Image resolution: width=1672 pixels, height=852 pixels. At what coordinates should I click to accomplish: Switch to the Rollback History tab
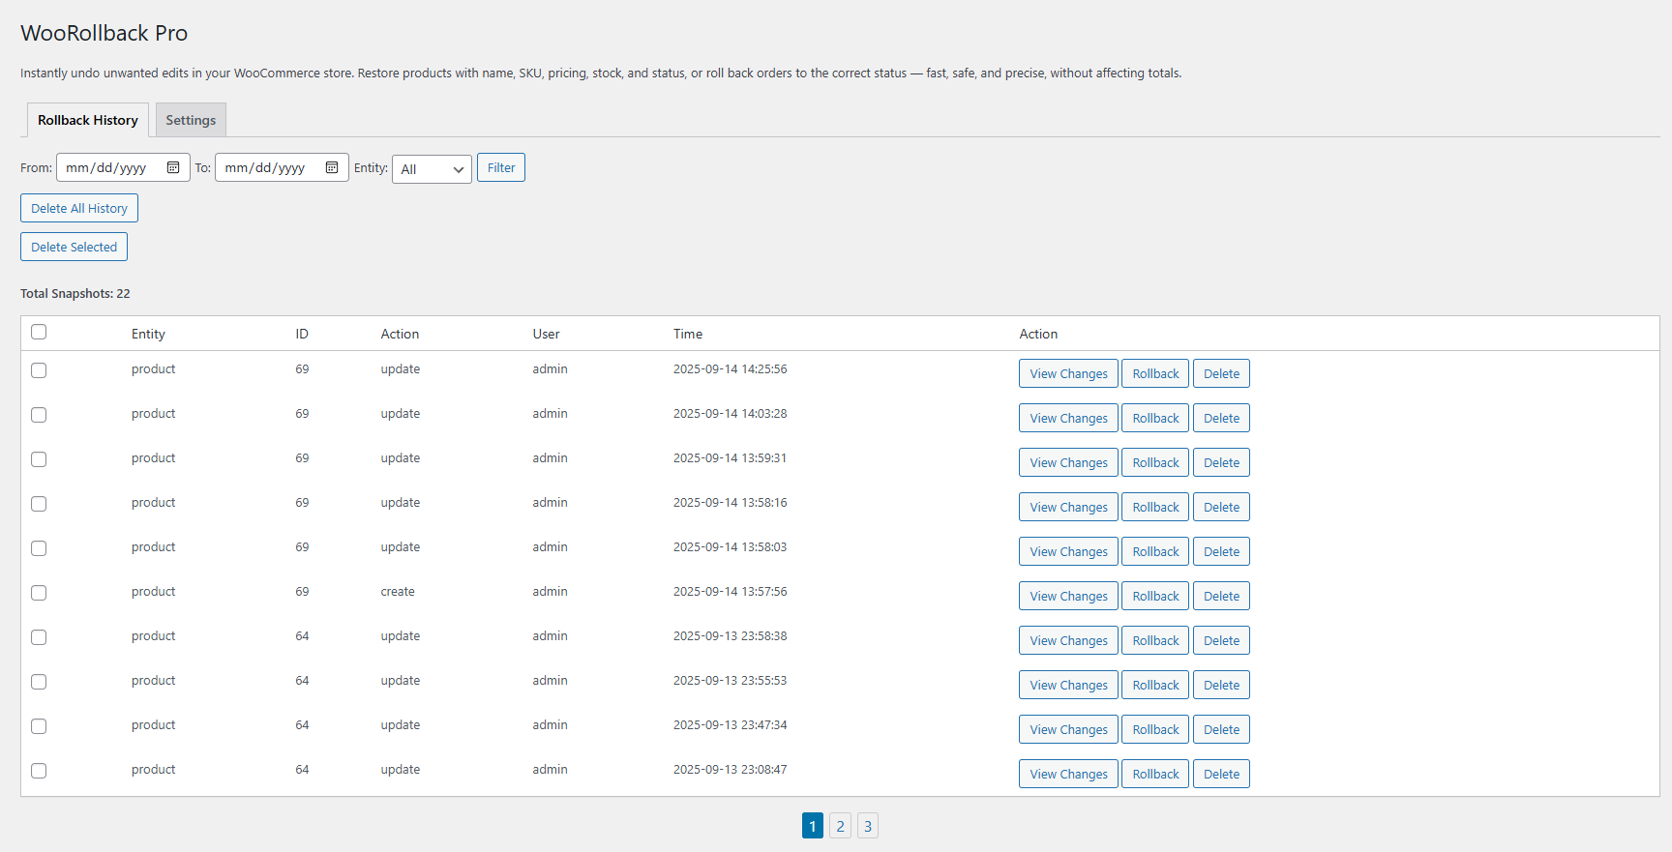88,120
